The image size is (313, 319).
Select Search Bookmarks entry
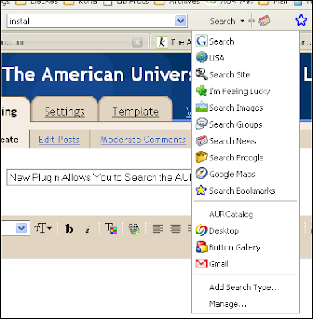pos(245,191)
